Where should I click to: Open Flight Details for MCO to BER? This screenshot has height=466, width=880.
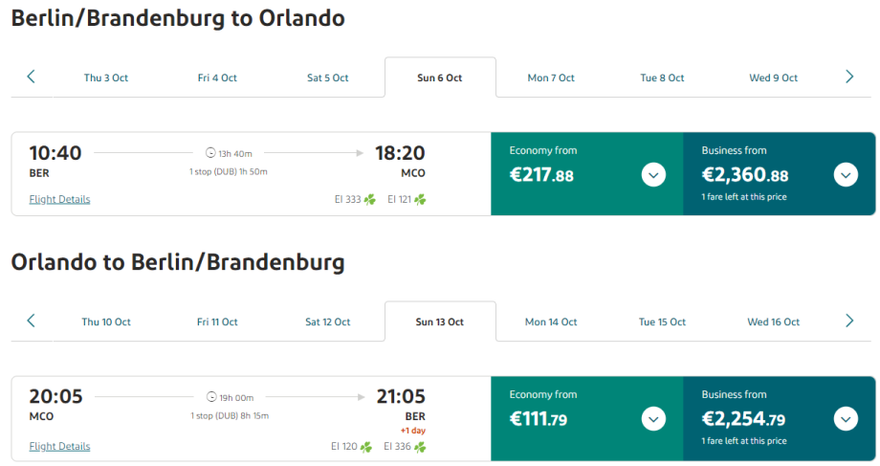tap(59, 446)
